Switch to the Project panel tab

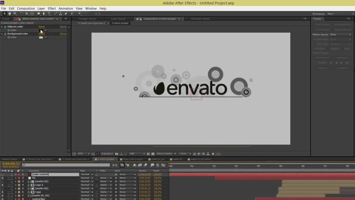tap(6, 19)
